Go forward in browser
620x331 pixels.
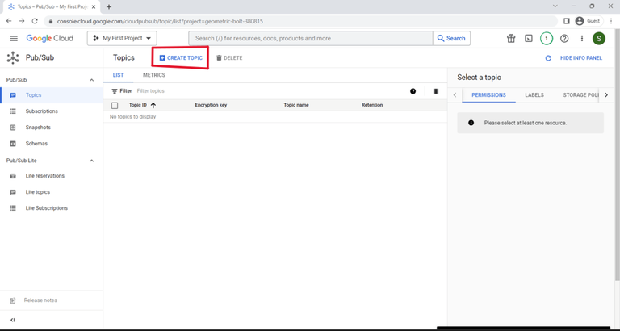pyautogui.click(x=22, y=21)
